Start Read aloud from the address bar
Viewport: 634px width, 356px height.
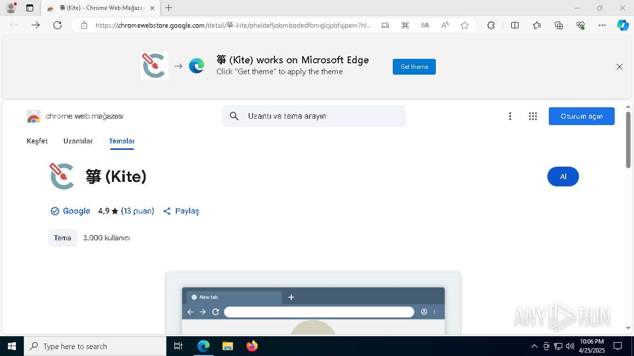pos(445,25)
